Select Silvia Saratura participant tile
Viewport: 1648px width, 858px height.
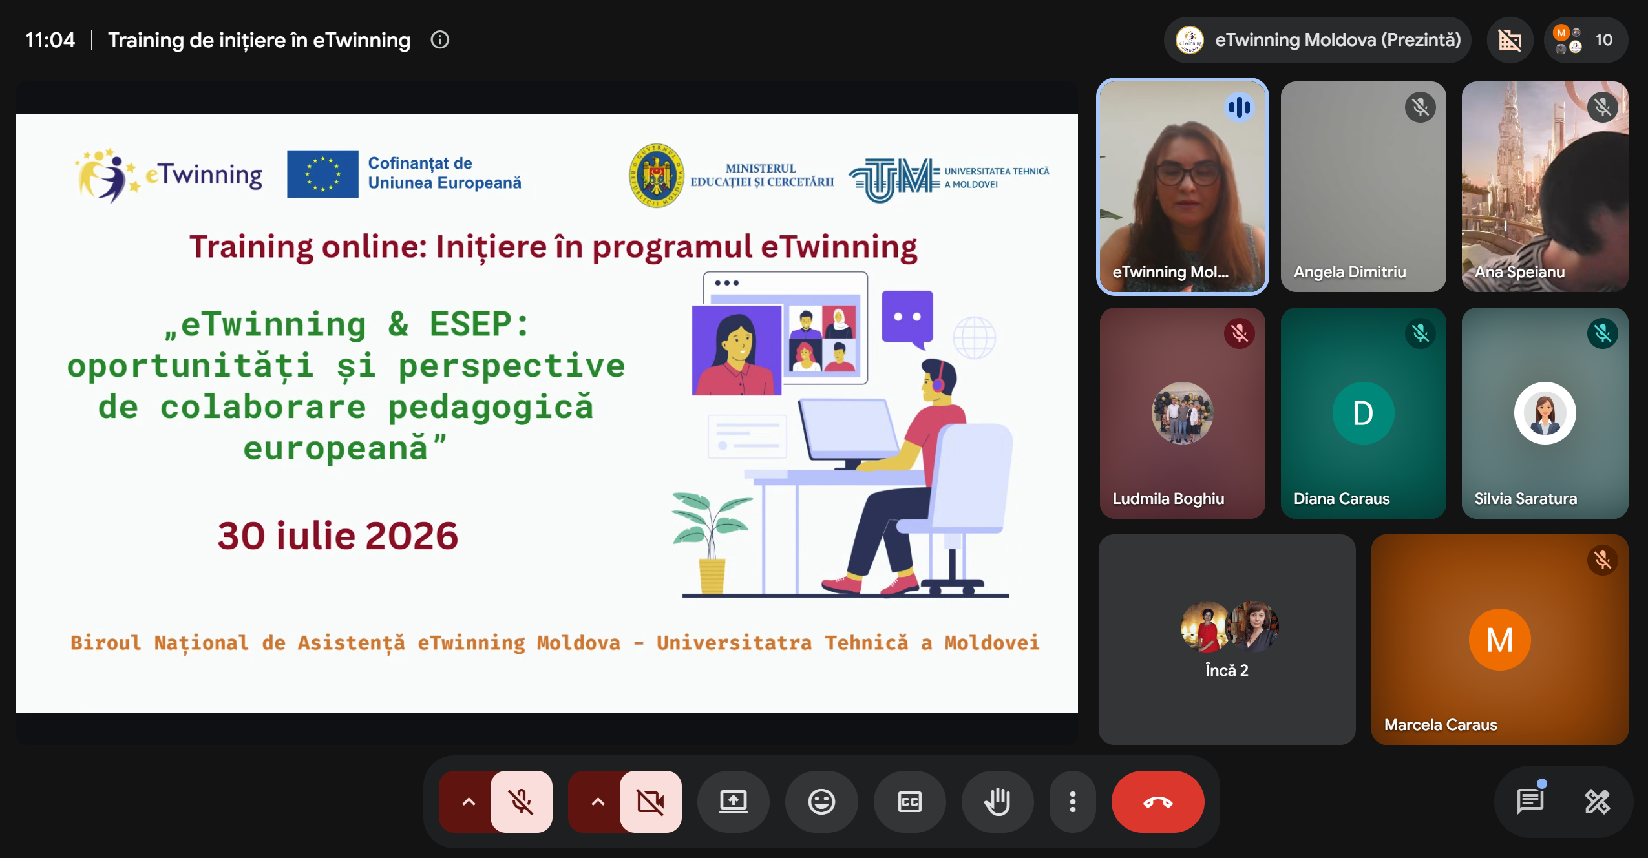pos(1545,413)
